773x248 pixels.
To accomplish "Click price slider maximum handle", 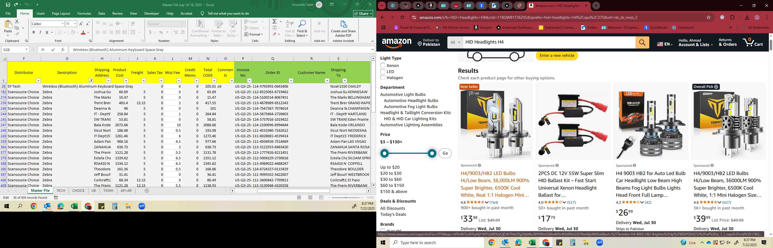I will pos(432,154).
